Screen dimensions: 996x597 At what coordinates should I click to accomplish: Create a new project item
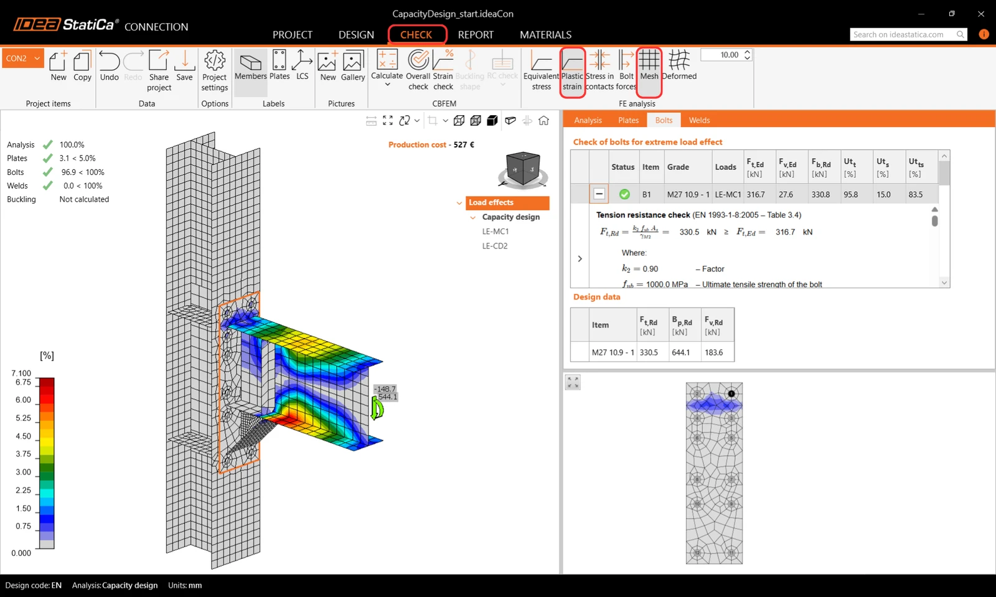pyautogui.click(x=59, y=66)
